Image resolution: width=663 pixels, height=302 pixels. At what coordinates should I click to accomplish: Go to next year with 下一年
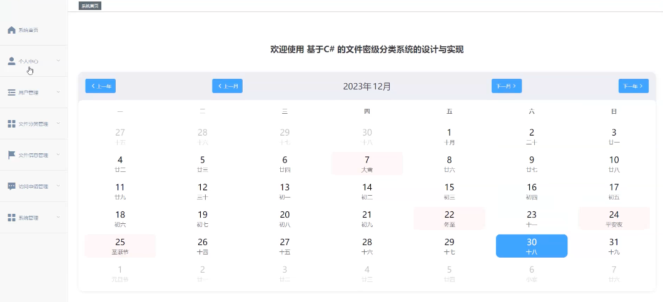pyautogui.click(x=634, y=86)
